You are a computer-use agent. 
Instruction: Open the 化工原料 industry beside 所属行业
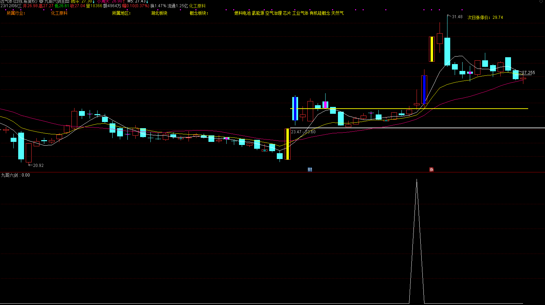[59, 13]
